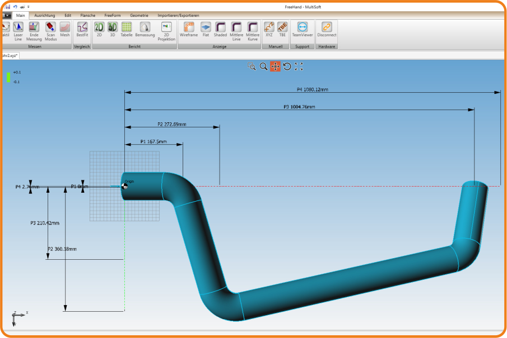Launch TeamViewer support
This screenshot has width=507, height=338.
point(303,30)
